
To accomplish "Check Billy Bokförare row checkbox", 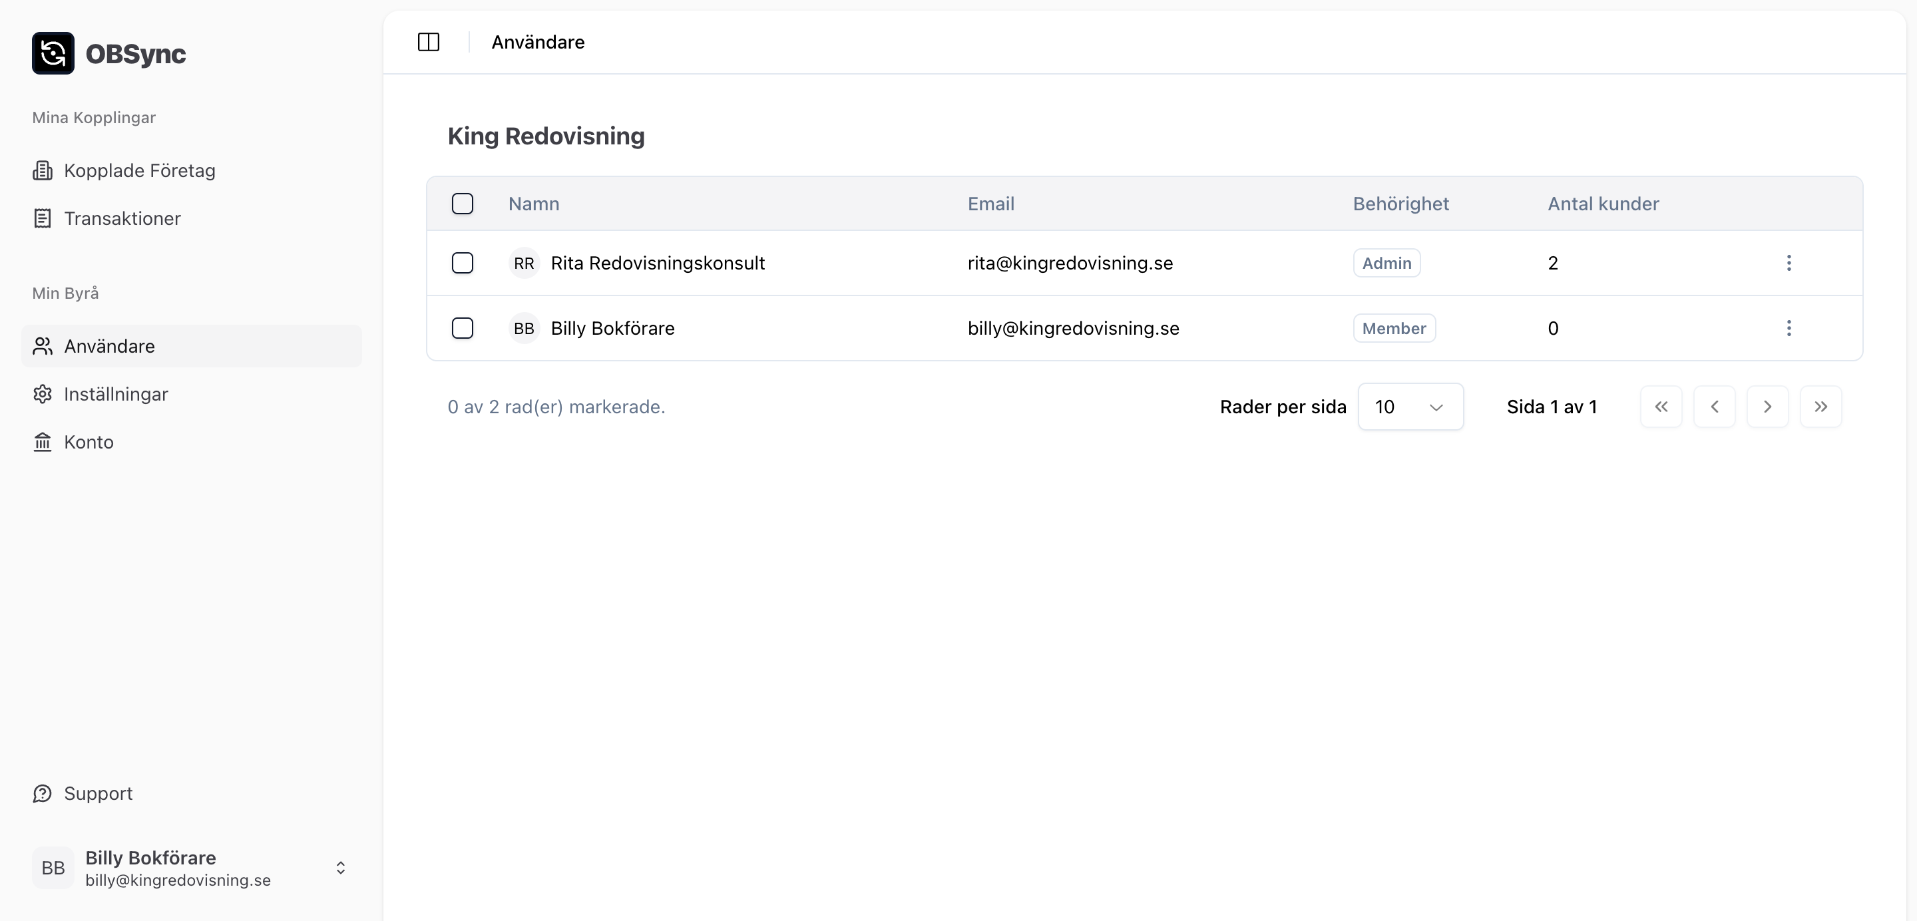I will 462,328.
